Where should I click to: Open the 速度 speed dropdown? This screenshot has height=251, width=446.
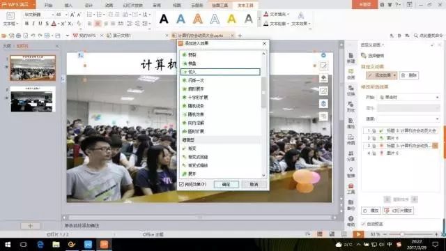coord(409,119)
